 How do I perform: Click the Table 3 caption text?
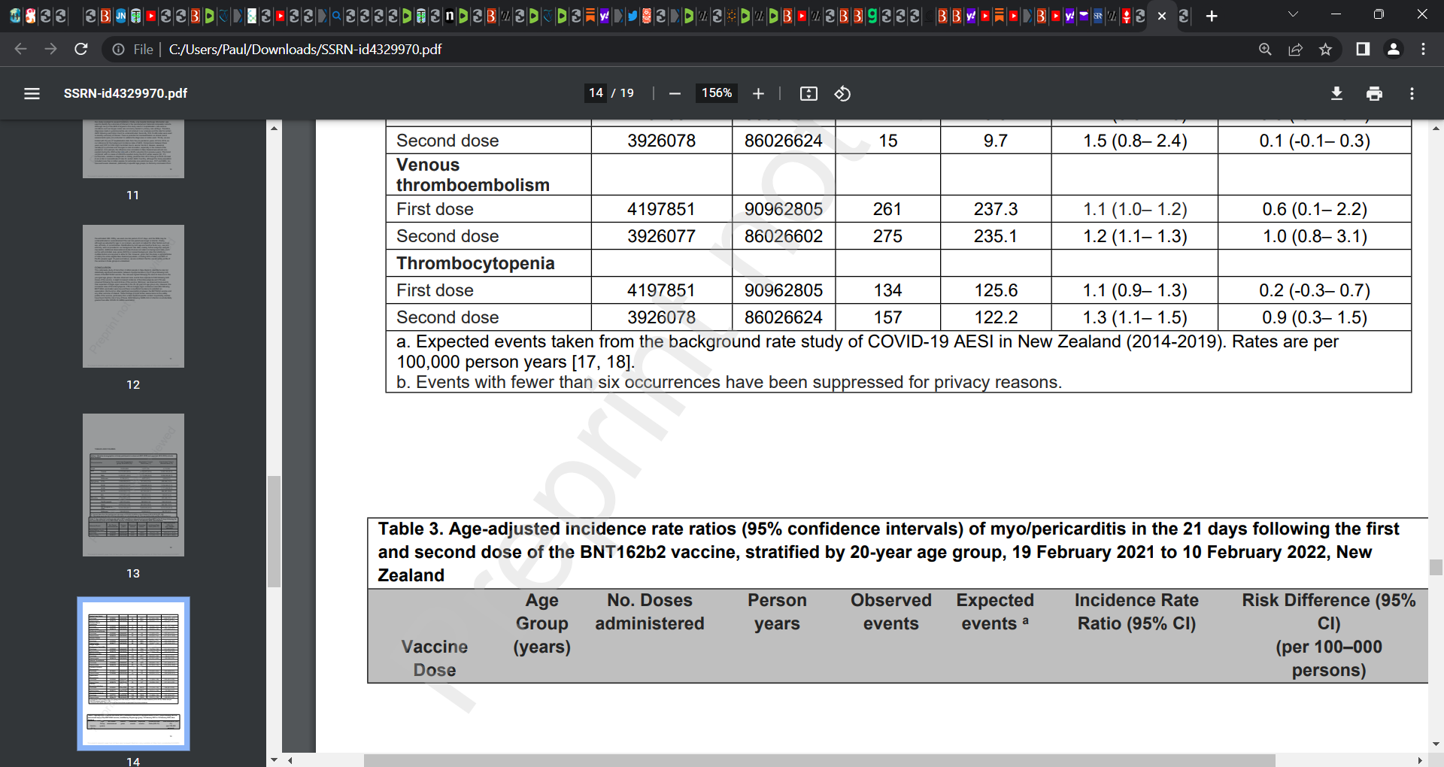tap(888, 552)
